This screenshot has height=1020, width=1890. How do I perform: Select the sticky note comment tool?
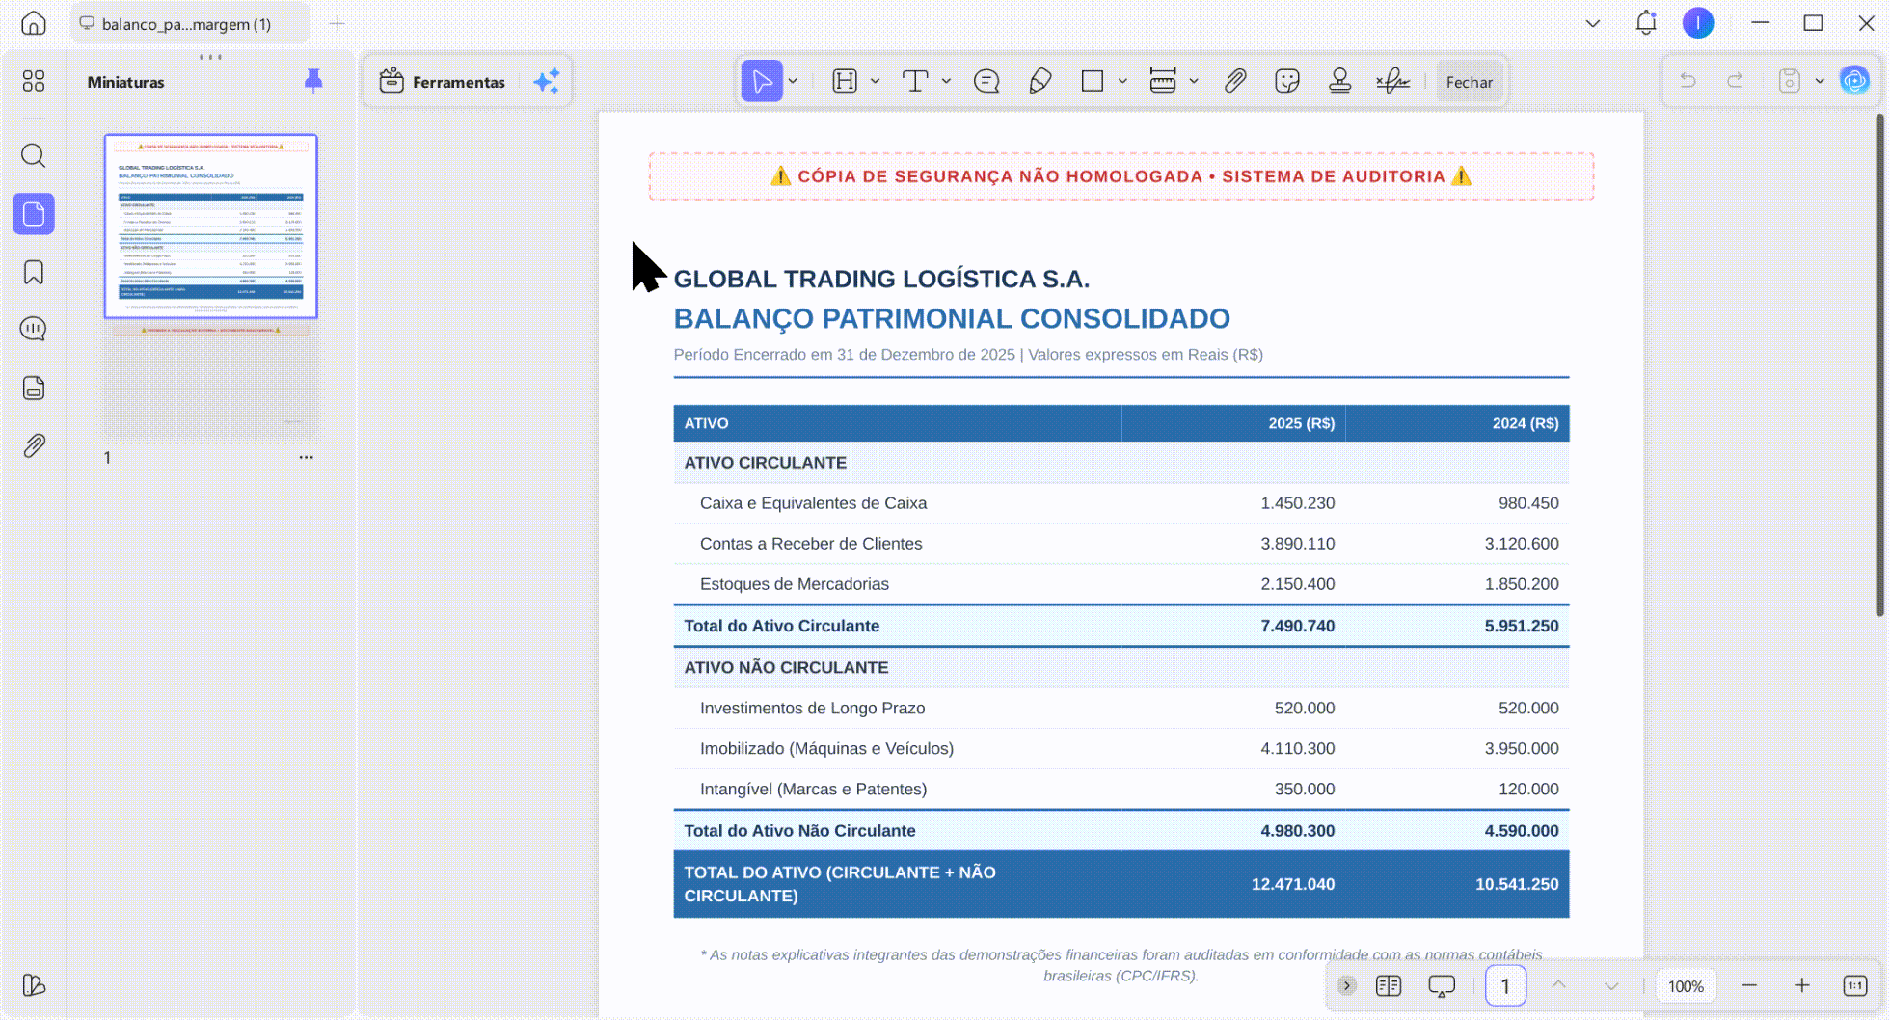pos(986,81)
